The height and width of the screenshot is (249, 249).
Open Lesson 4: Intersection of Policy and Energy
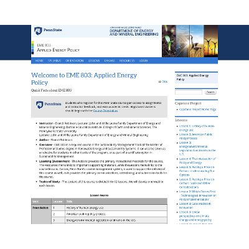(x=197, y=161)
